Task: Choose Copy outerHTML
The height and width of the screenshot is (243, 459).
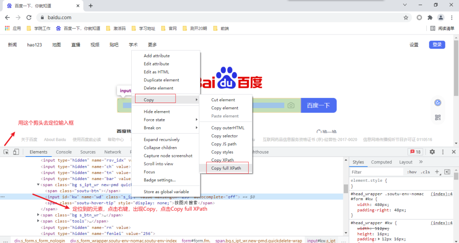Action: 228,128
